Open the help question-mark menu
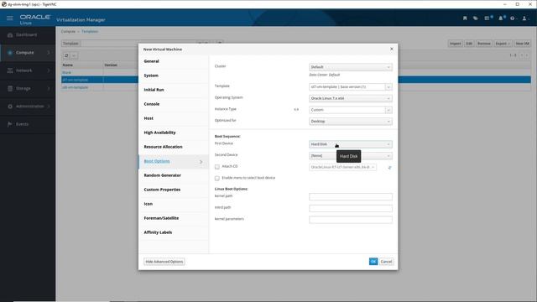 513,18
